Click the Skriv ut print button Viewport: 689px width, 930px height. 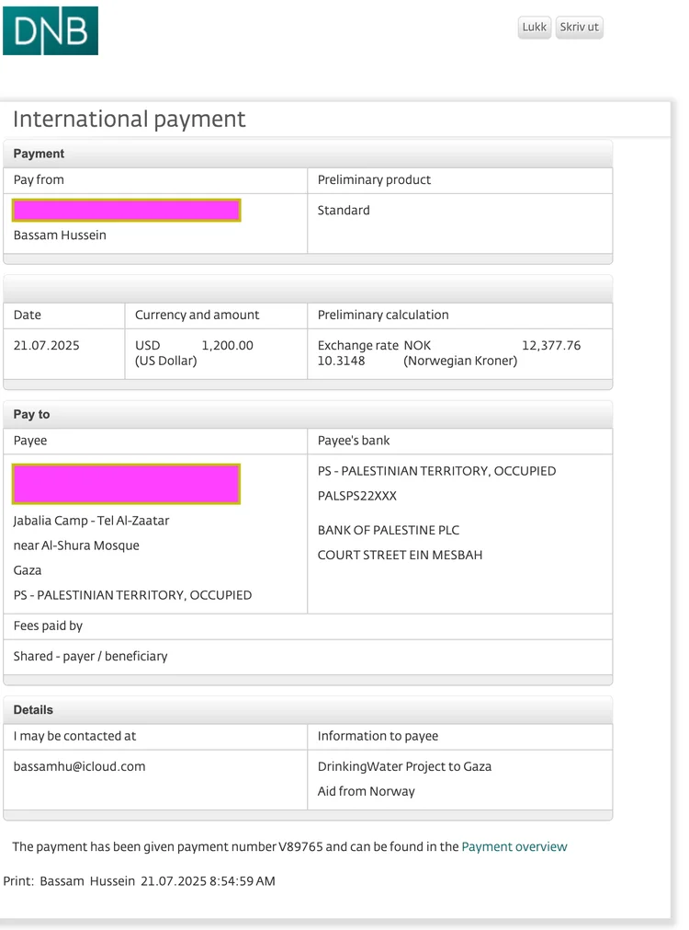tap(579, 28)
